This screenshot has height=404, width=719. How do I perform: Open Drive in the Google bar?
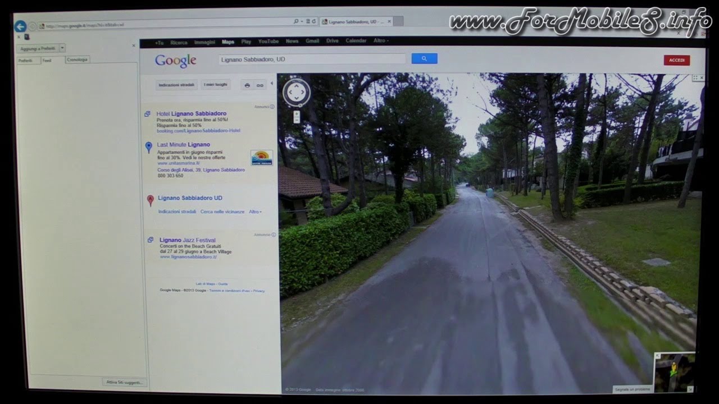click(x=333, y=41)
